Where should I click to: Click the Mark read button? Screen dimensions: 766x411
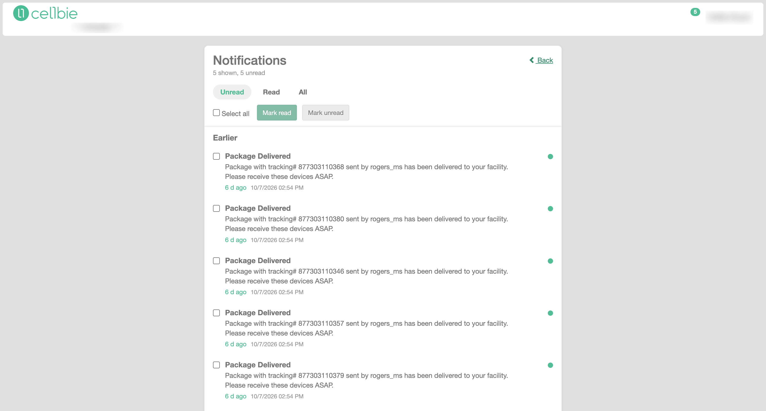coord(277,113)
